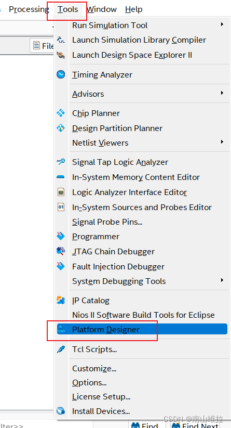Expand the Run Simulation Tool submenu arrow
The height and width of the screenshot is (428, 231).
point(222,24)
